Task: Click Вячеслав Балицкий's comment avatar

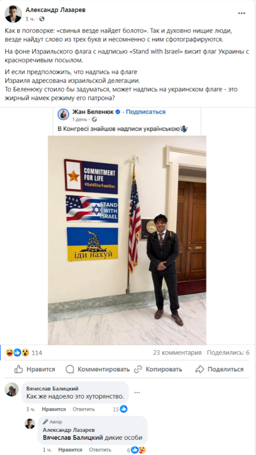Action: click(x=12, y=389)
